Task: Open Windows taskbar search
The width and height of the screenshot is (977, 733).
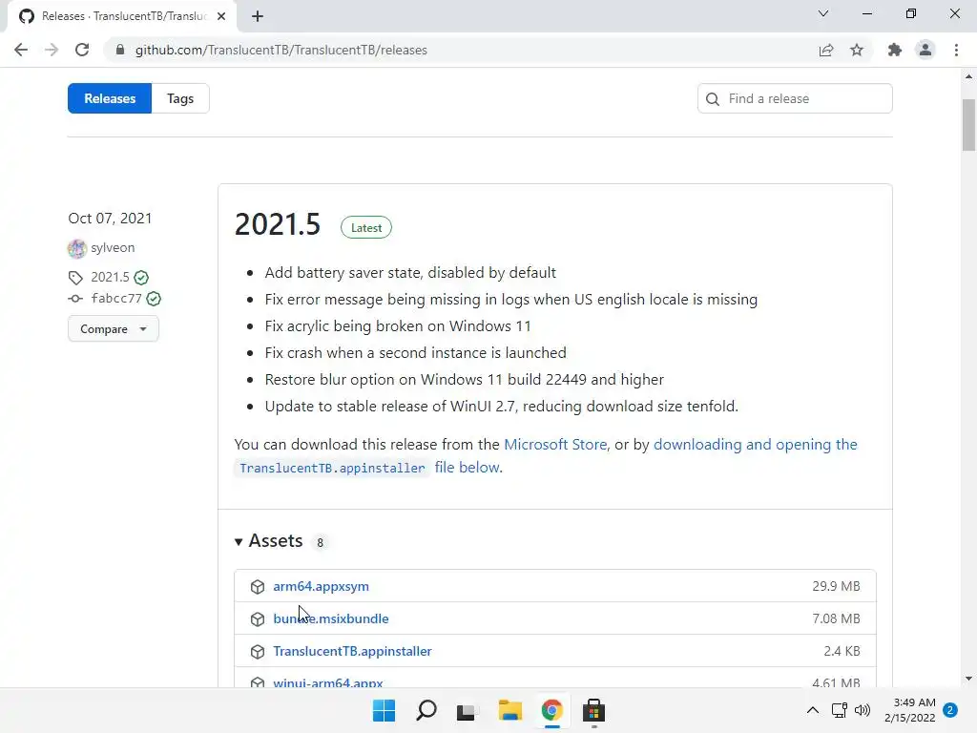Action: tap(426, 710)
